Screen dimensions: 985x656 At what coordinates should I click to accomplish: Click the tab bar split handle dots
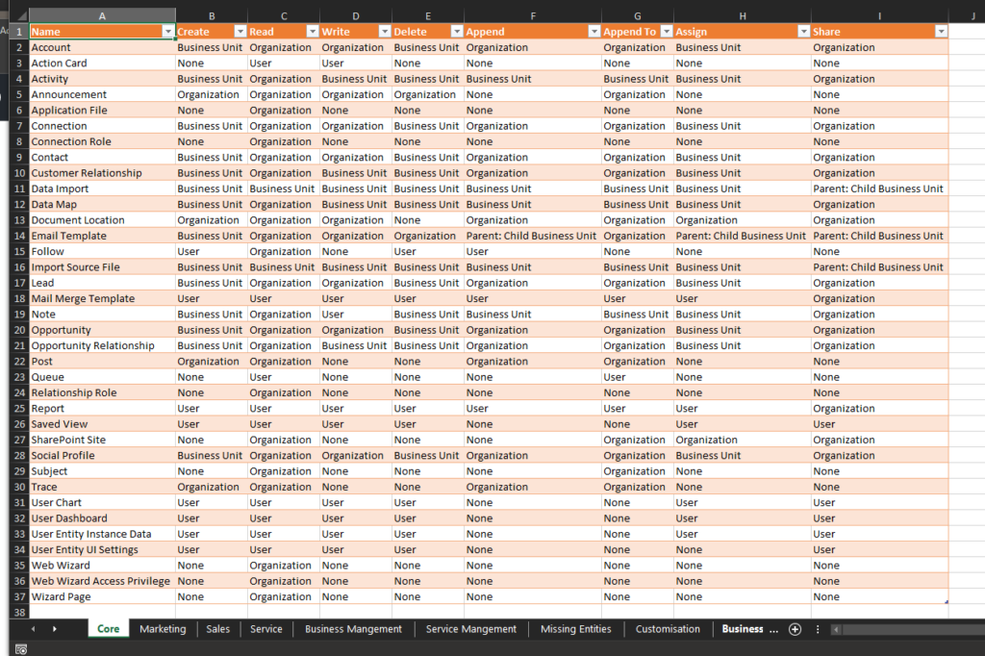click(818, 629)
